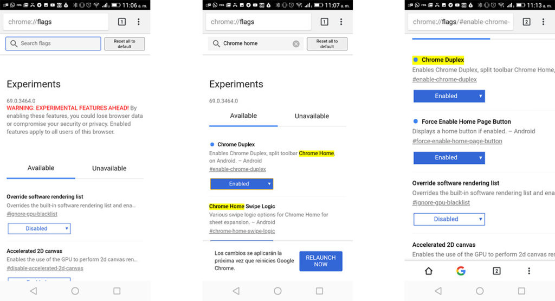The width and height of the screenshot is (555, 301).
Task: Open the #force-enable-home-page-button link
Action: (457, 141)
